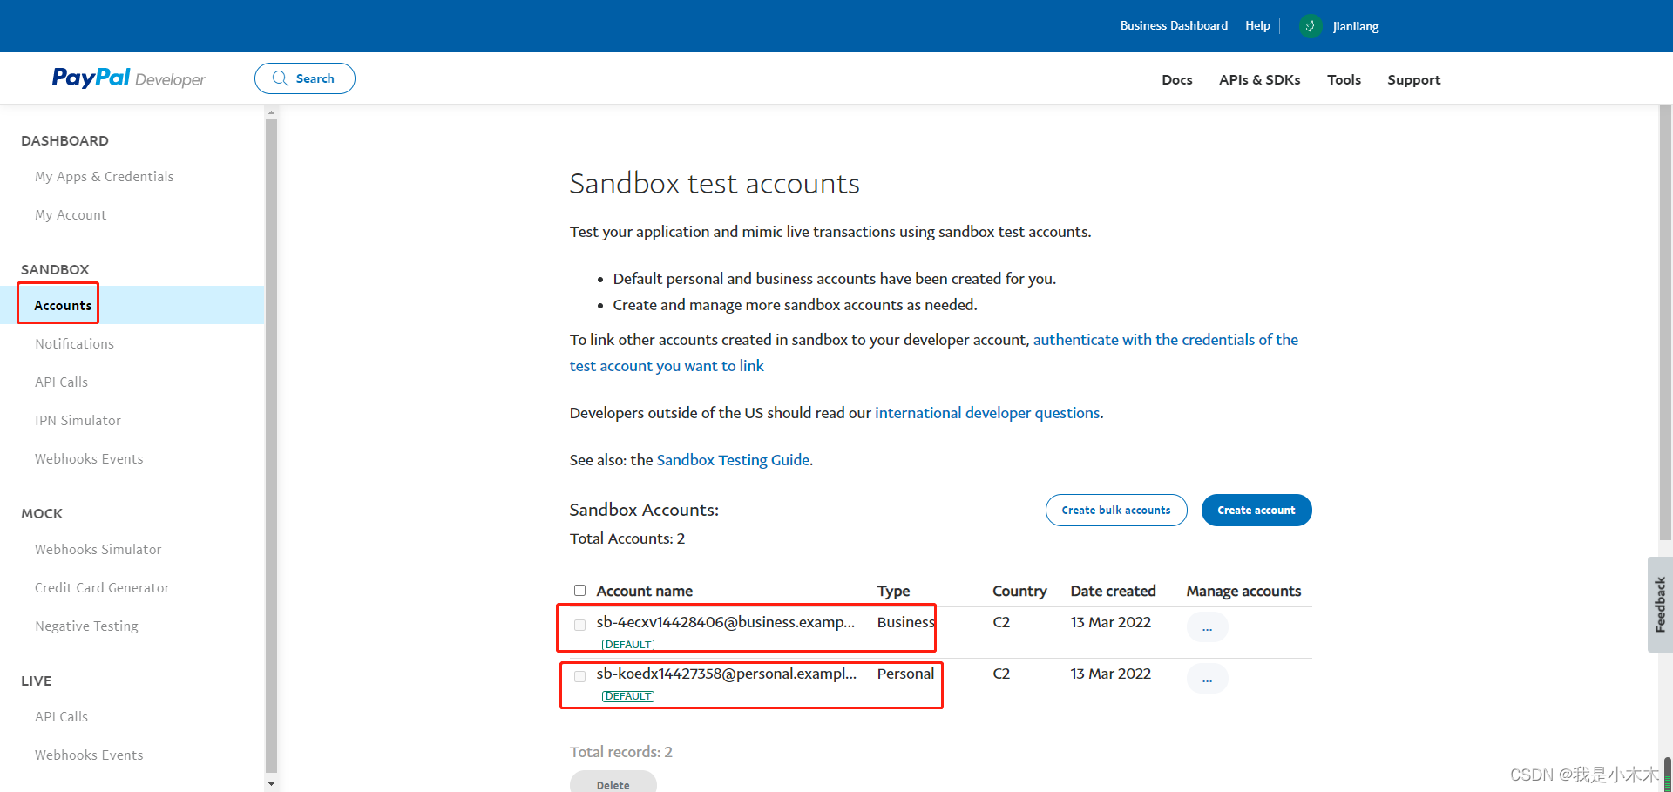The width and height of the screenshot is (1673, 792).
Task: Click the page vertical scrollbar
Action: tap(1666, 322)
